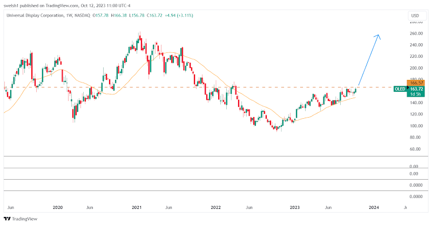Screen dimensions: 432x225
Task: Click the Universal Display Corporation symbol title
Action: 35,16
